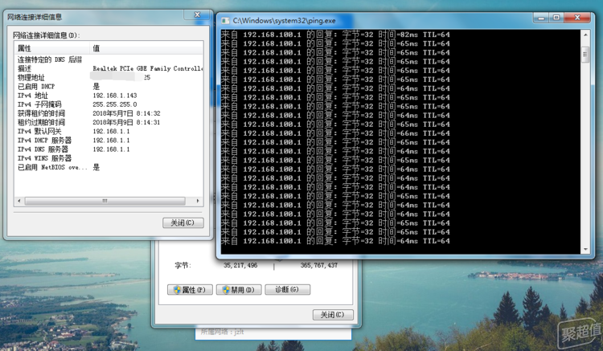
Task: Click the 所属网络: jzlt text
Action: point(222,332)
